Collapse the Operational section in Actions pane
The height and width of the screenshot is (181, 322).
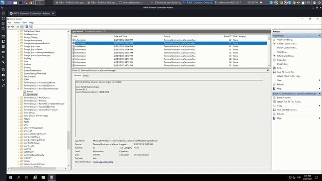(x=319, y=36)
